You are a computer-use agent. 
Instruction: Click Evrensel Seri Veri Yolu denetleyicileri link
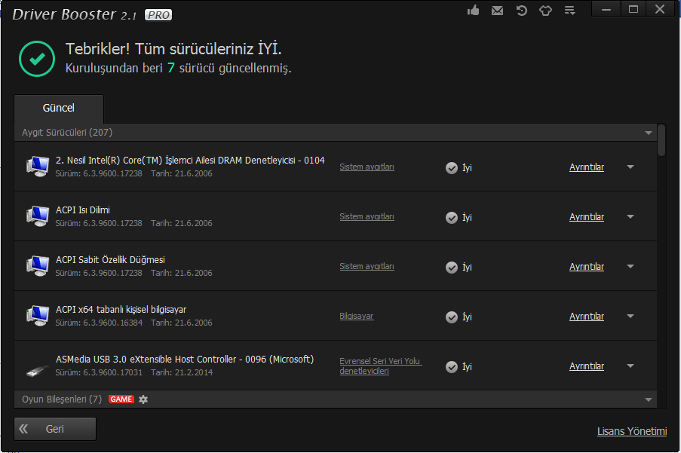380,366
